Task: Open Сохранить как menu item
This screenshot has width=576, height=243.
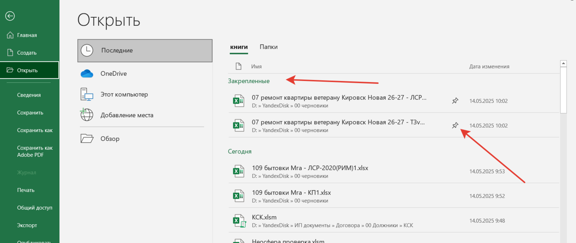Action: (35, 130)
